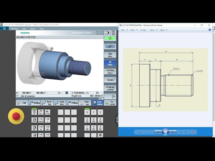Open the View menu in SinuTrain
The width and height of the screenshot is (215, 161).
click(x=24, y=29)
